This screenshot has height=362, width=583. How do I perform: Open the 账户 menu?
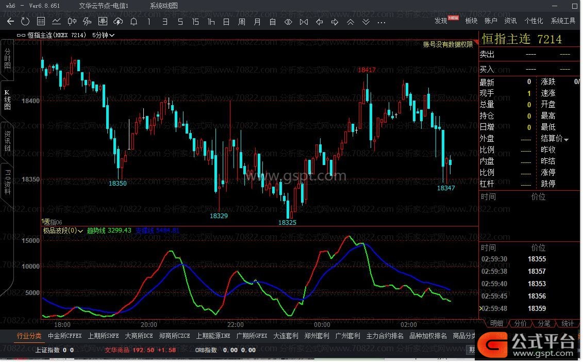pos(491,21)
